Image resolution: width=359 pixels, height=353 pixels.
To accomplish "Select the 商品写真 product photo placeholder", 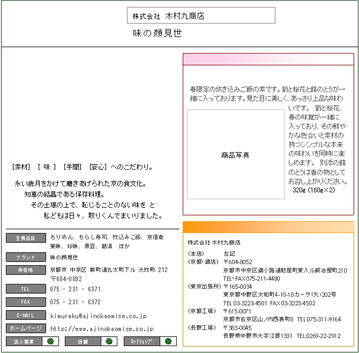I will click(236, 154).
